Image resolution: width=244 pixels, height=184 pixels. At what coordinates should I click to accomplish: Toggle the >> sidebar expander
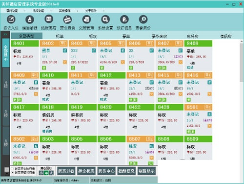[x=5, y=34]
